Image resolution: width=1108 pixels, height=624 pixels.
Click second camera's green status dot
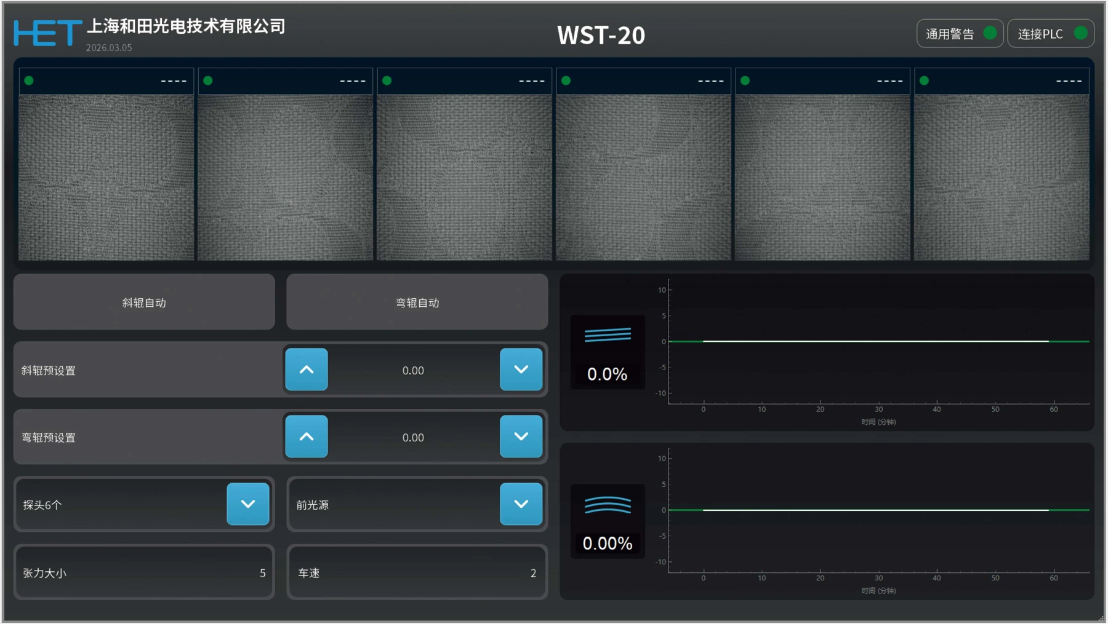(x=208, y=81)
